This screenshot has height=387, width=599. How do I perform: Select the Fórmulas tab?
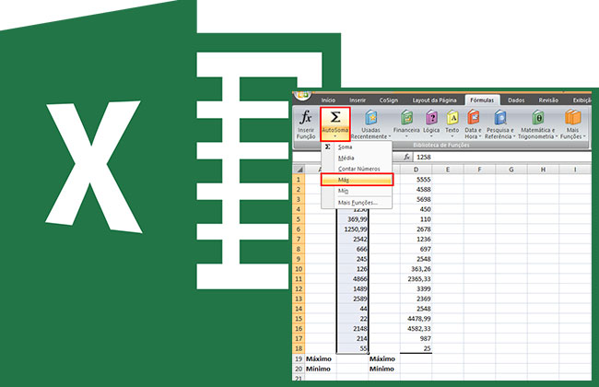(482, 100)
